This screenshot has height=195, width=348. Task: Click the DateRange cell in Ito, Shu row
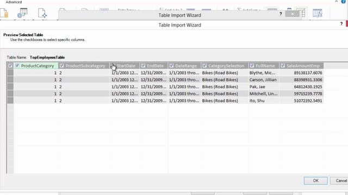pos(184,101)
